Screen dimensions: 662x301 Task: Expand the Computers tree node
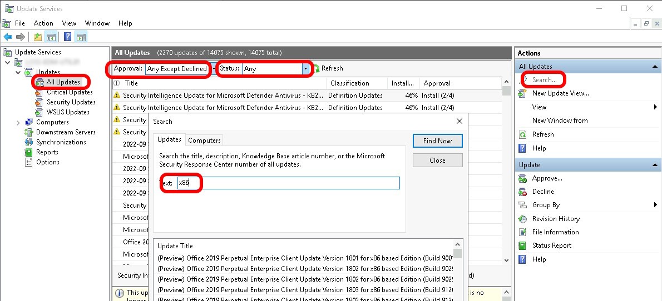click(18, 122)
